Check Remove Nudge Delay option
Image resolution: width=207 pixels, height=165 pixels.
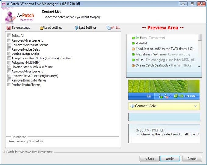(9, 49)
